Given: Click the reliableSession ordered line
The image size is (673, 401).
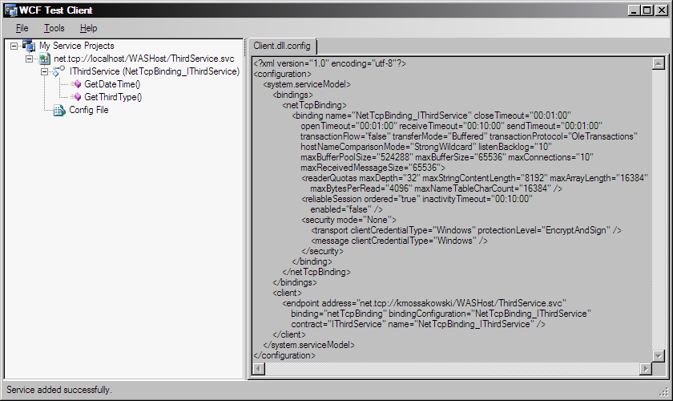Looking at the screenshot, I should point(417,199).
